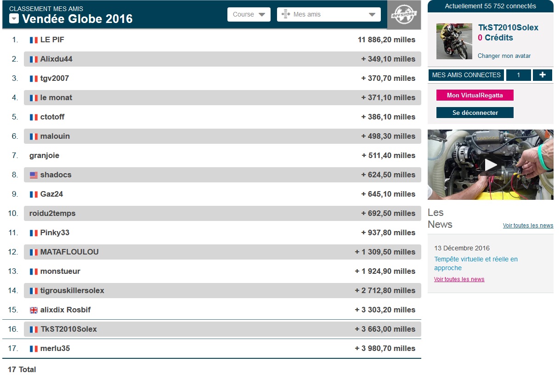Click the TkST2010Solex avatar picture
This screenshot has height=379, width=560.
[x=454, y=41]
